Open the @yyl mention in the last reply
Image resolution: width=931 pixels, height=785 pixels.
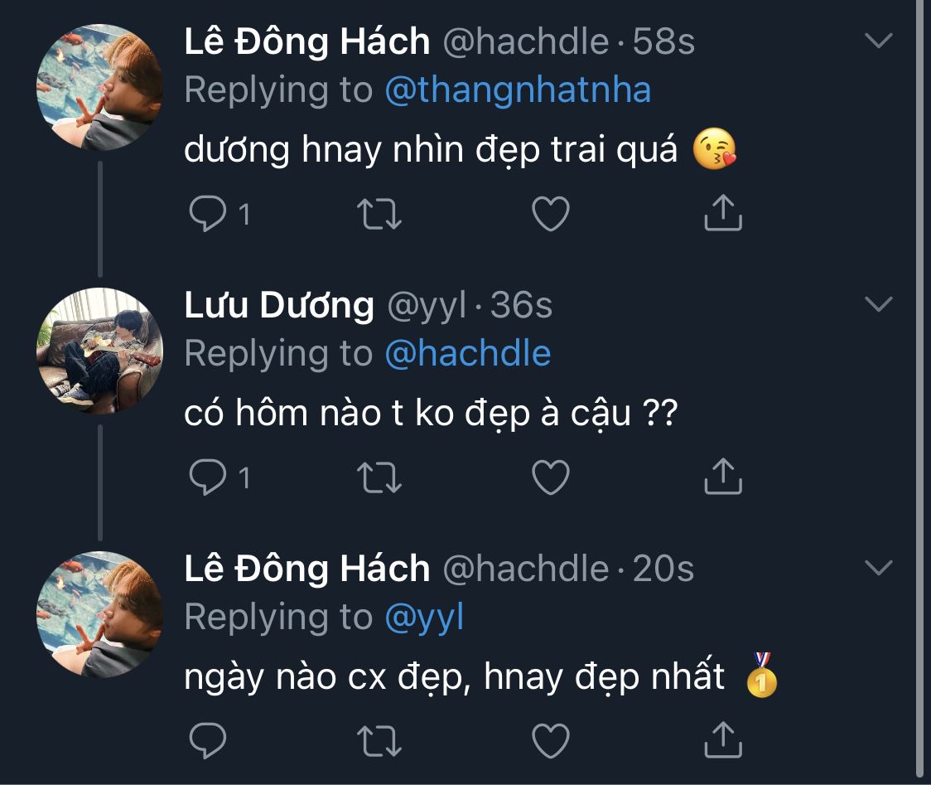pos(424,617)
